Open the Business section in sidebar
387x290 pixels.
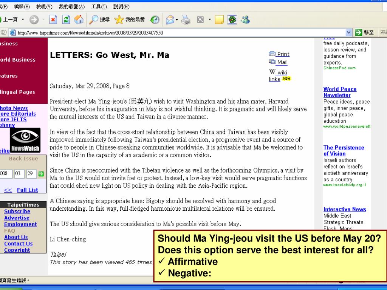click(x=9, y=44)
